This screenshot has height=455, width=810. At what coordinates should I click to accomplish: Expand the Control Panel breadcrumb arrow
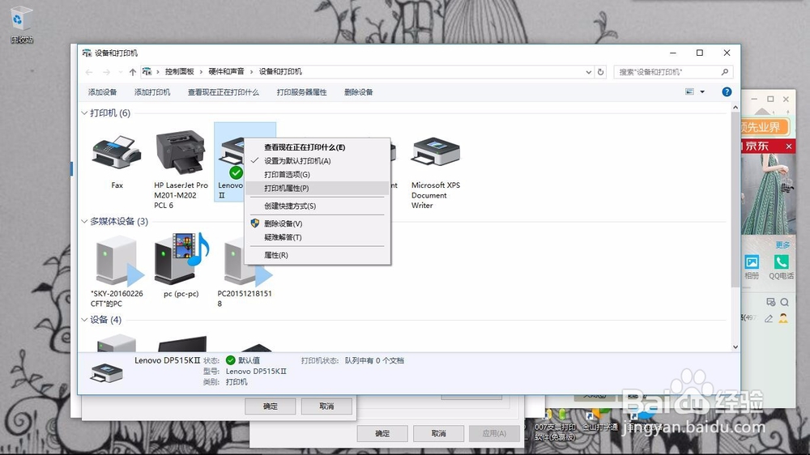pos(202,72)
